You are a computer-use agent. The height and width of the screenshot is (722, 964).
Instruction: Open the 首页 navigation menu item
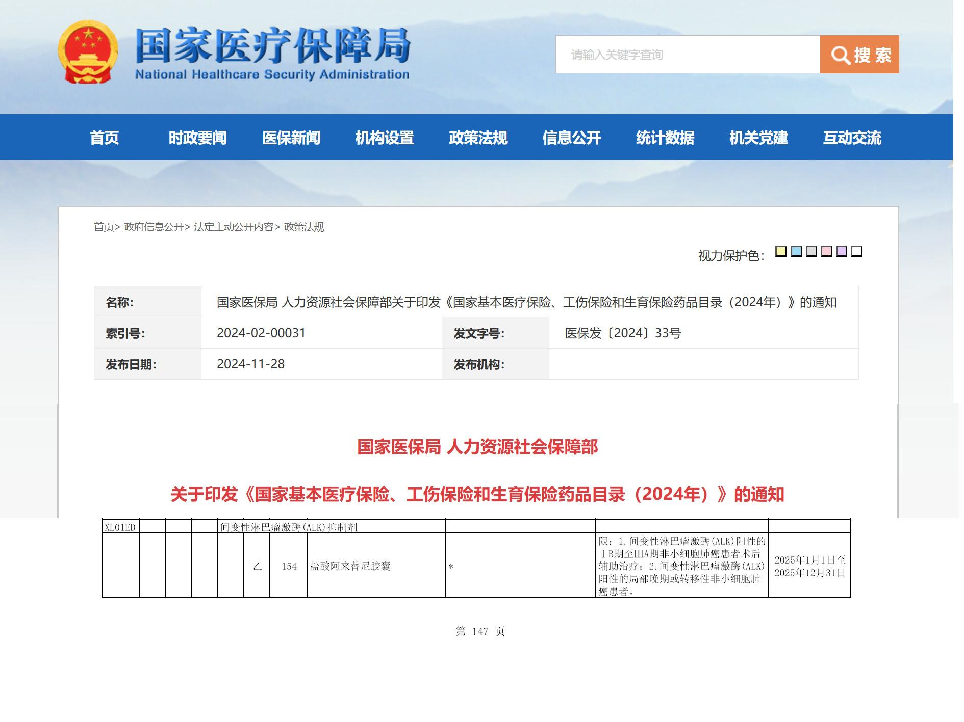click(x=104, y=138)
